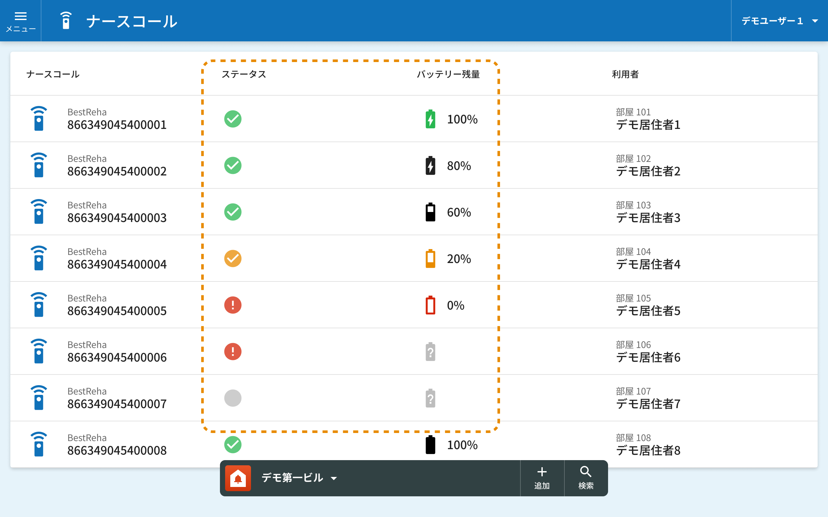Click the dropdown arrow beside デモユーザー1
The height and width of the screenshot is (517, 828).
(815, 21)
